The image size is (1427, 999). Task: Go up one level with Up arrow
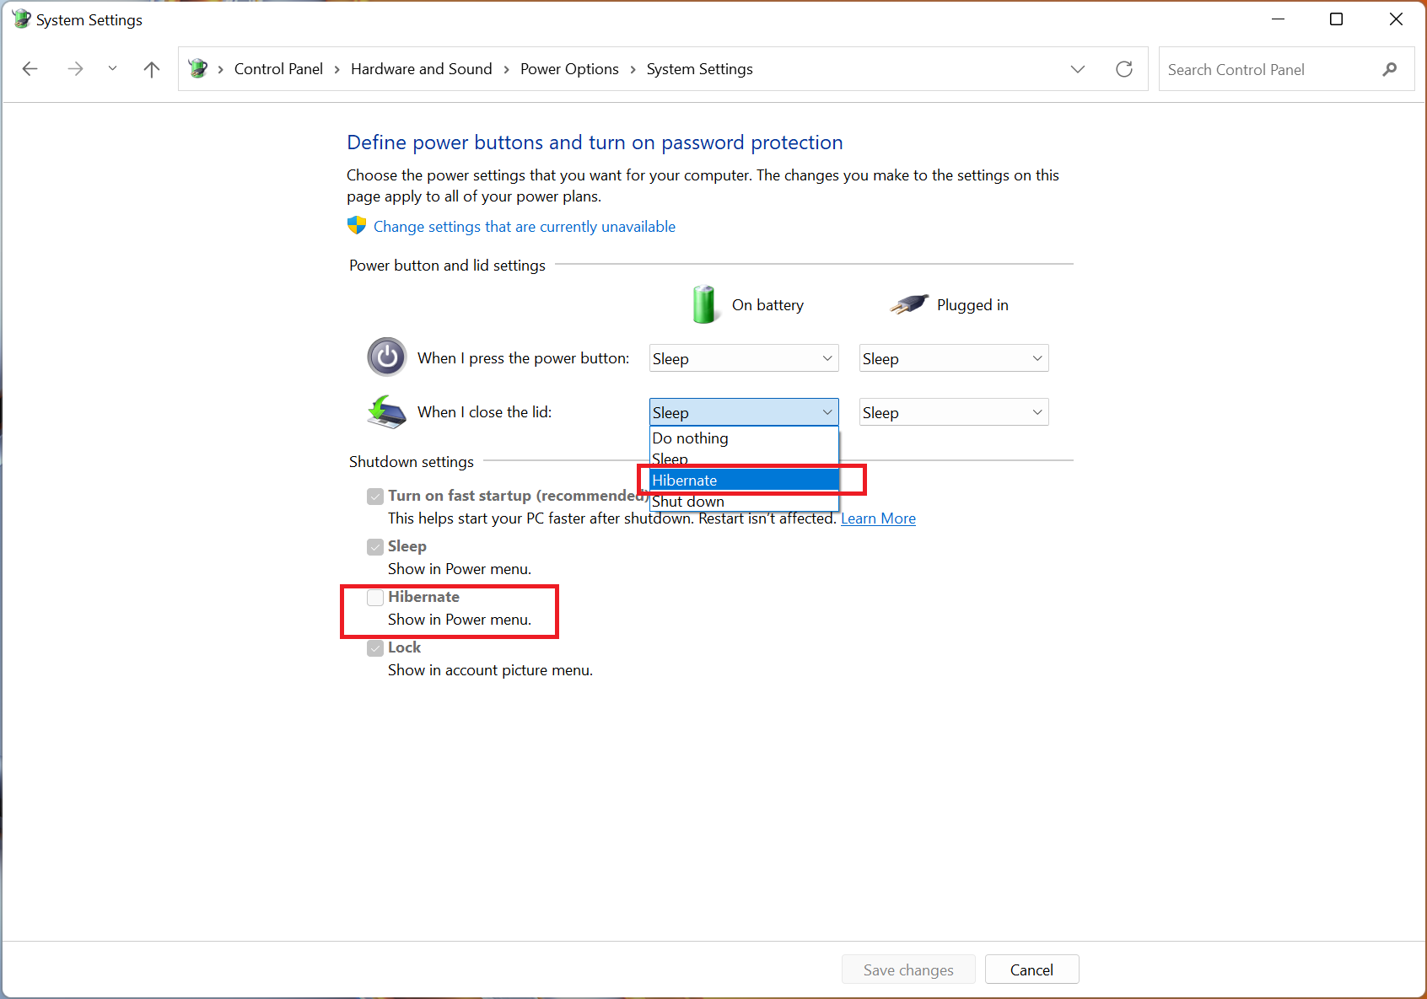pos(152,69)
